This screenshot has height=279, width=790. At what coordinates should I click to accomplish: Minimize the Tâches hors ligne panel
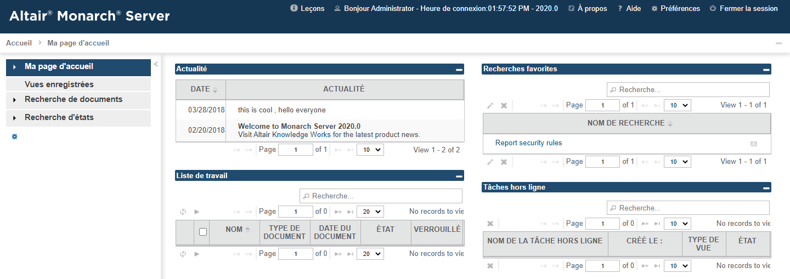coord(766,187)
